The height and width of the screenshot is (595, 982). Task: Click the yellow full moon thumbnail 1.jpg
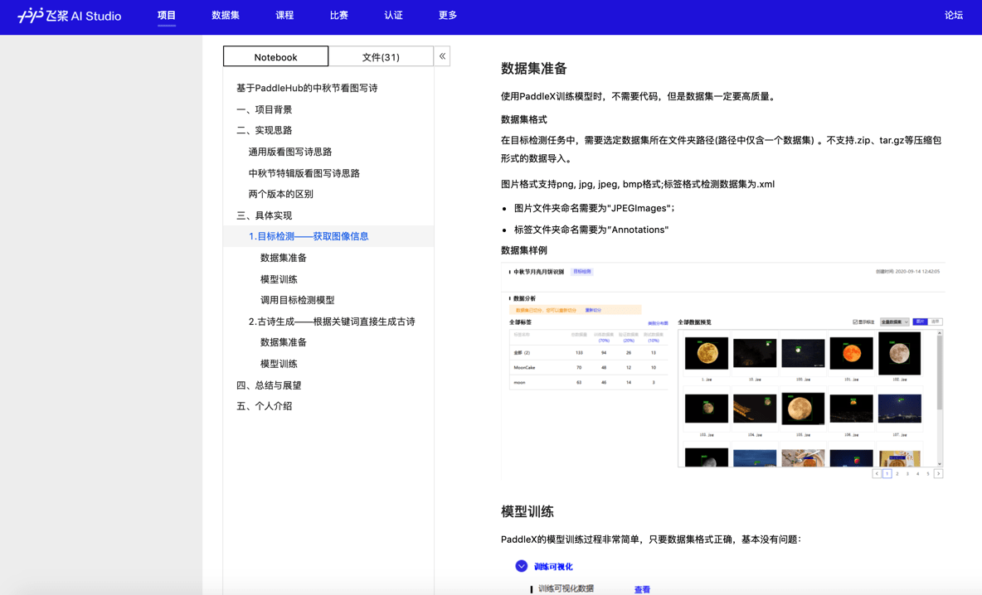coord(707,354)
